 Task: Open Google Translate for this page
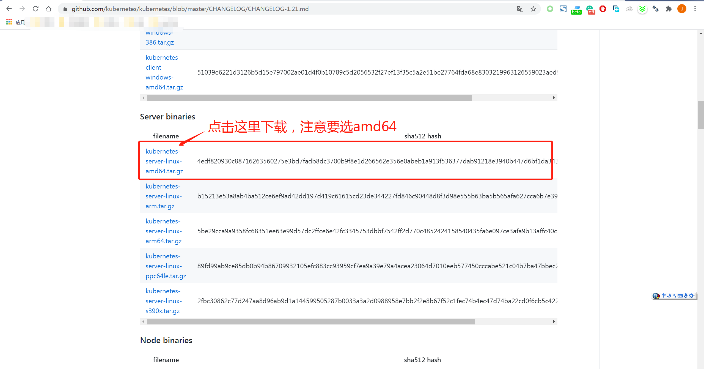tap(520, 9)
